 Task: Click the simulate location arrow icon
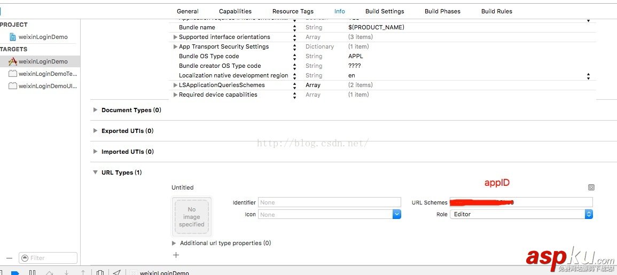117,272
